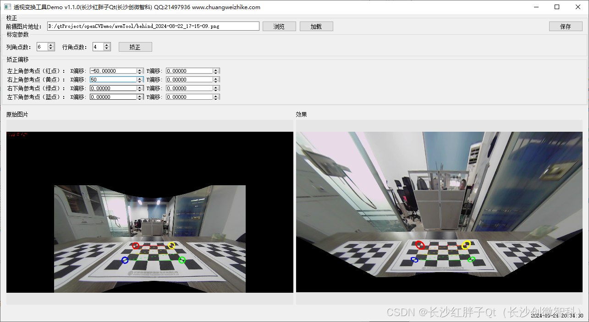
Task: Click the red corner marker in the original image
Action: pyautogui.click(x=135, y=246)
